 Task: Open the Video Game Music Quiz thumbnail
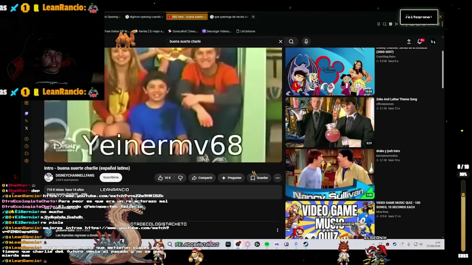click(330, 220)
